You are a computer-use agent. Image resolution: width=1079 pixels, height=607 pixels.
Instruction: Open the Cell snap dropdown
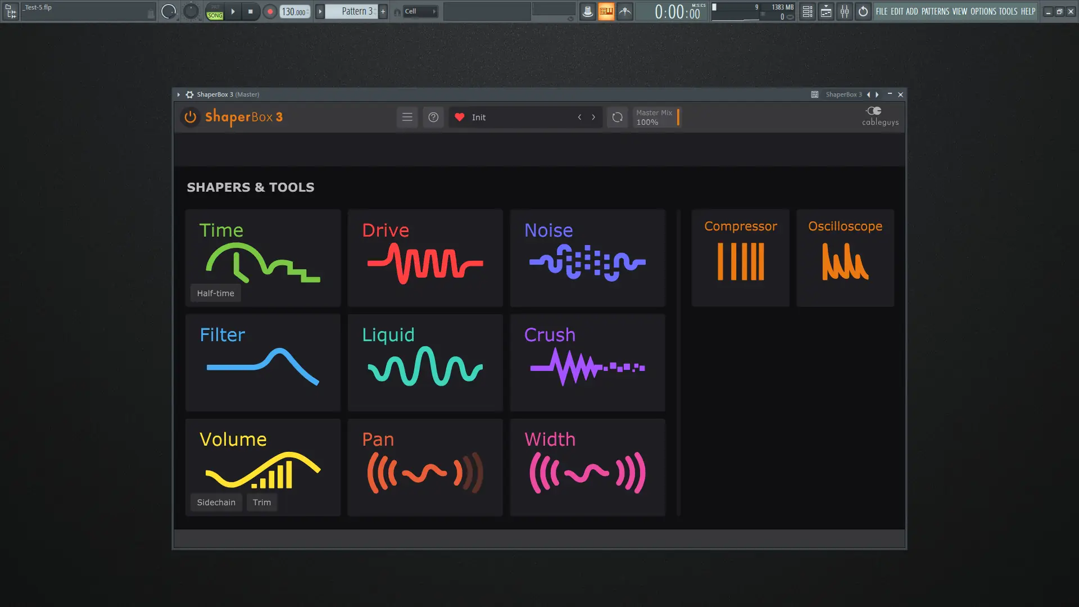pos(420,11)
